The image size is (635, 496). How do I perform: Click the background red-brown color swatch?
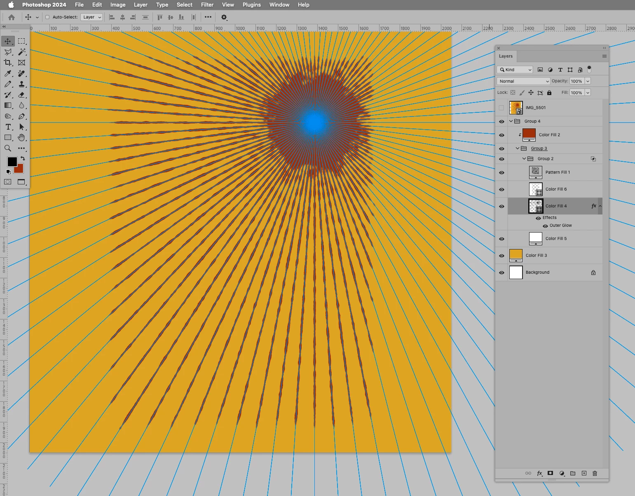[x=19, y=169]
